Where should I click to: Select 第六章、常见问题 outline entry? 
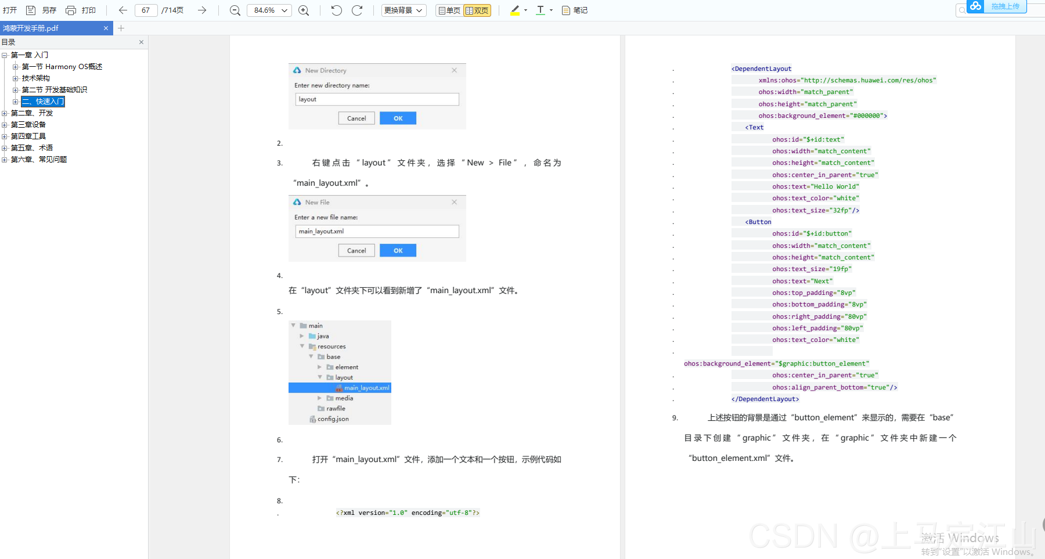(39, 160)
